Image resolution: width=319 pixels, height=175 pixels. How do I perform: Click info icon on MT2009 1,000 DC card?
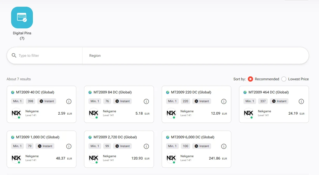pos(69,146)
